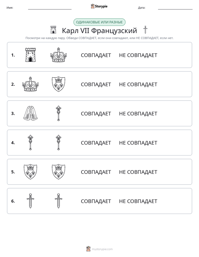Select СОВПАДАЕТ for row 4
199x257 pixels.
pos(96,143)
